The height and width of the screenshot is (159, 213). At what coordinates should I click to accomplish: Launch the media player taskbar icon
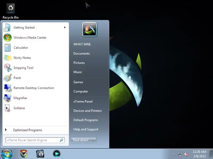[x=57, y=154]
